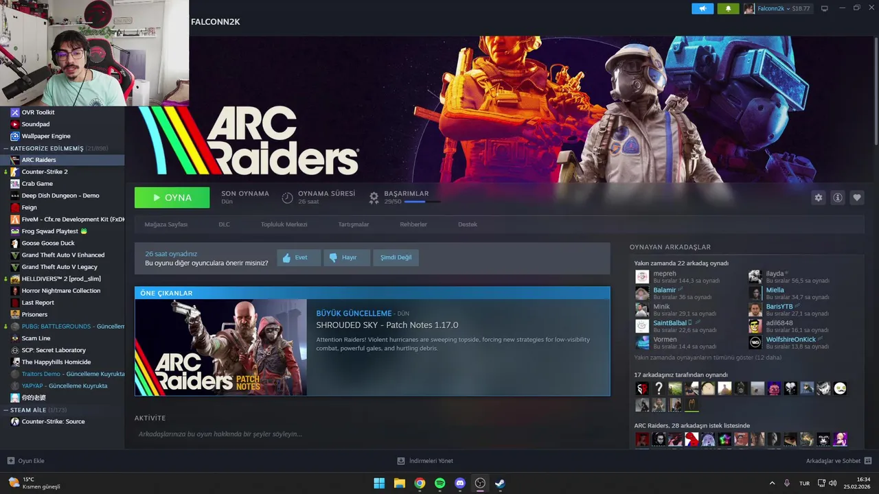The height and width of the screenshot is (494, 879).
Task: Open the ARC Raiders Patch Notes thumbnail
Action: pos(221,348)
